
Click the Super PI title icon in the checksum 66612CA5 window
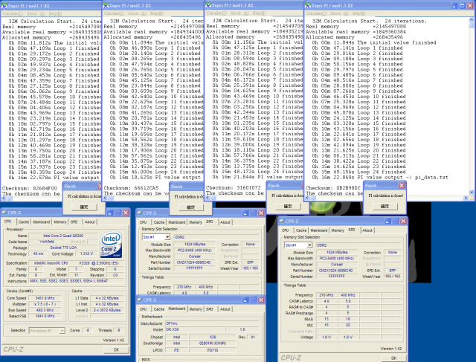click(106, 5)
